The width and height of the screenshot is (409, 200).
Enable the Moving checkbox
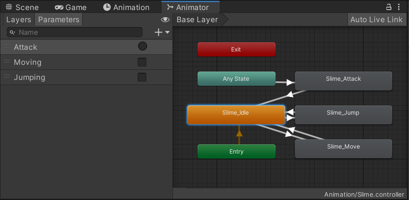pos(142,62)
